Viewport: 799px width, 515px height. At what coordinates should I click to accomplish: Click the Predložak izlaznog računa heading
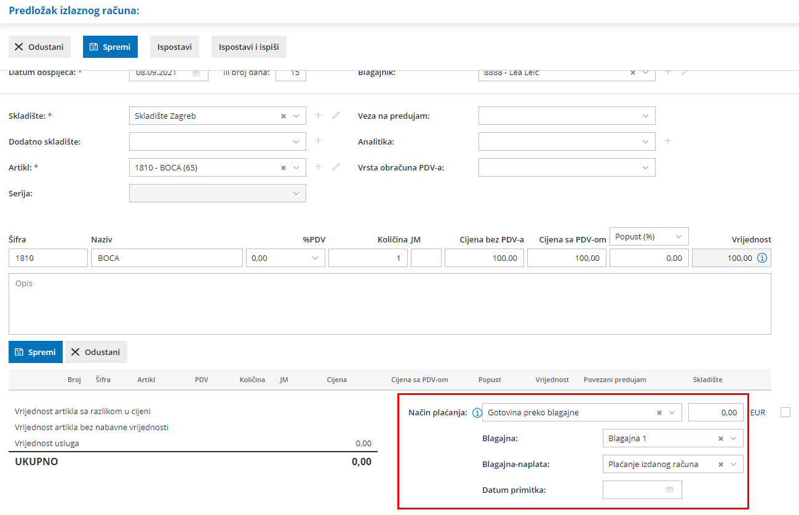click(74, 10)
